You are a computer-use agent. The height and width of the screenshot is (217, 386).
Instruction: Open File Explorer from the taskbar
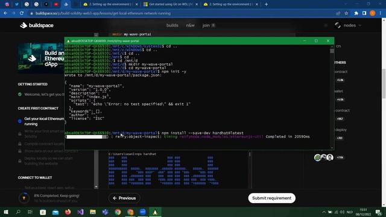coord(93,212)
